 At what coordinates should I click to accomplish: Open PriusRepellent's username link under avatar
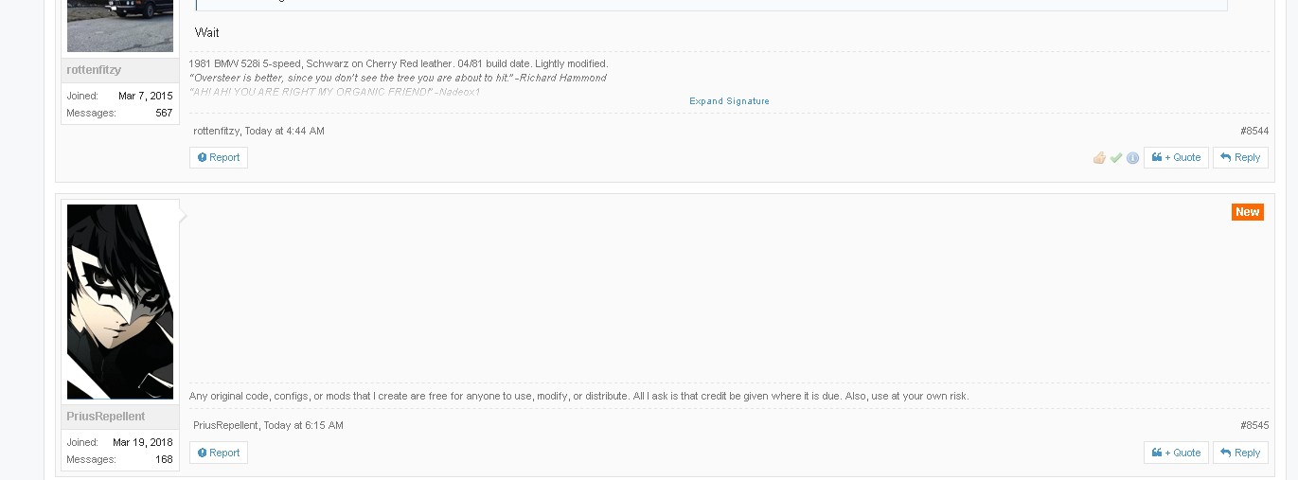point(107,417)
